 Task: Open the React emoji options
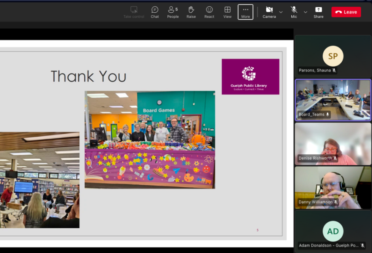209,12
